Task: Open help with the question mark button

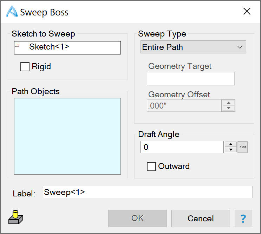Action: click(x=243, y=219)
